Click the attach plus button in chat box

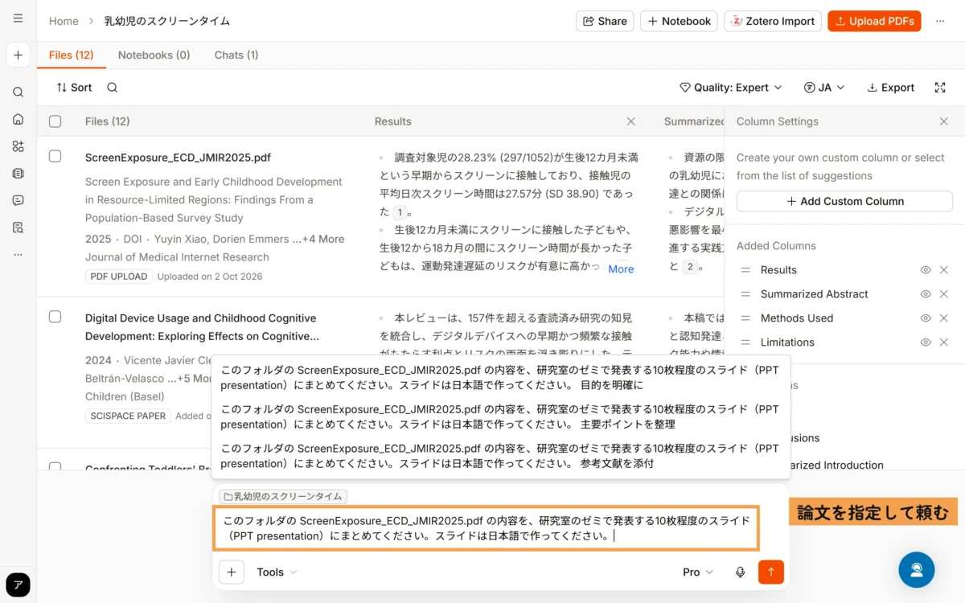pos(231,572)
